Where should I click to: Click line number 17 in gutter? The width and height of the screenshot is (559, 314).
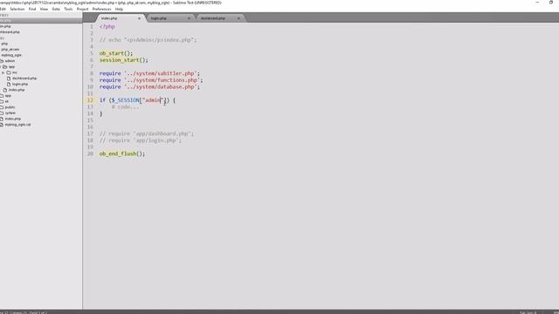point(90,133)
